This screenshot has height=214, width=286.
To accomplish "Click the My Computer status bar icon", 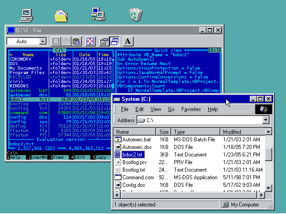I will click(226, 205).
